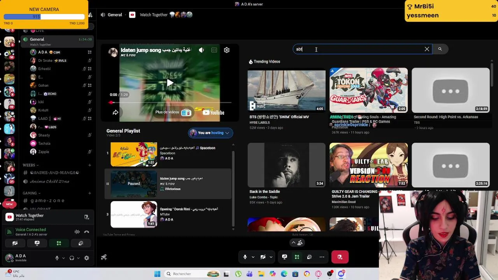This screenshot has height=280, width=498.
Task: Open input device chevron in user panel
Action: click(63, 258)
